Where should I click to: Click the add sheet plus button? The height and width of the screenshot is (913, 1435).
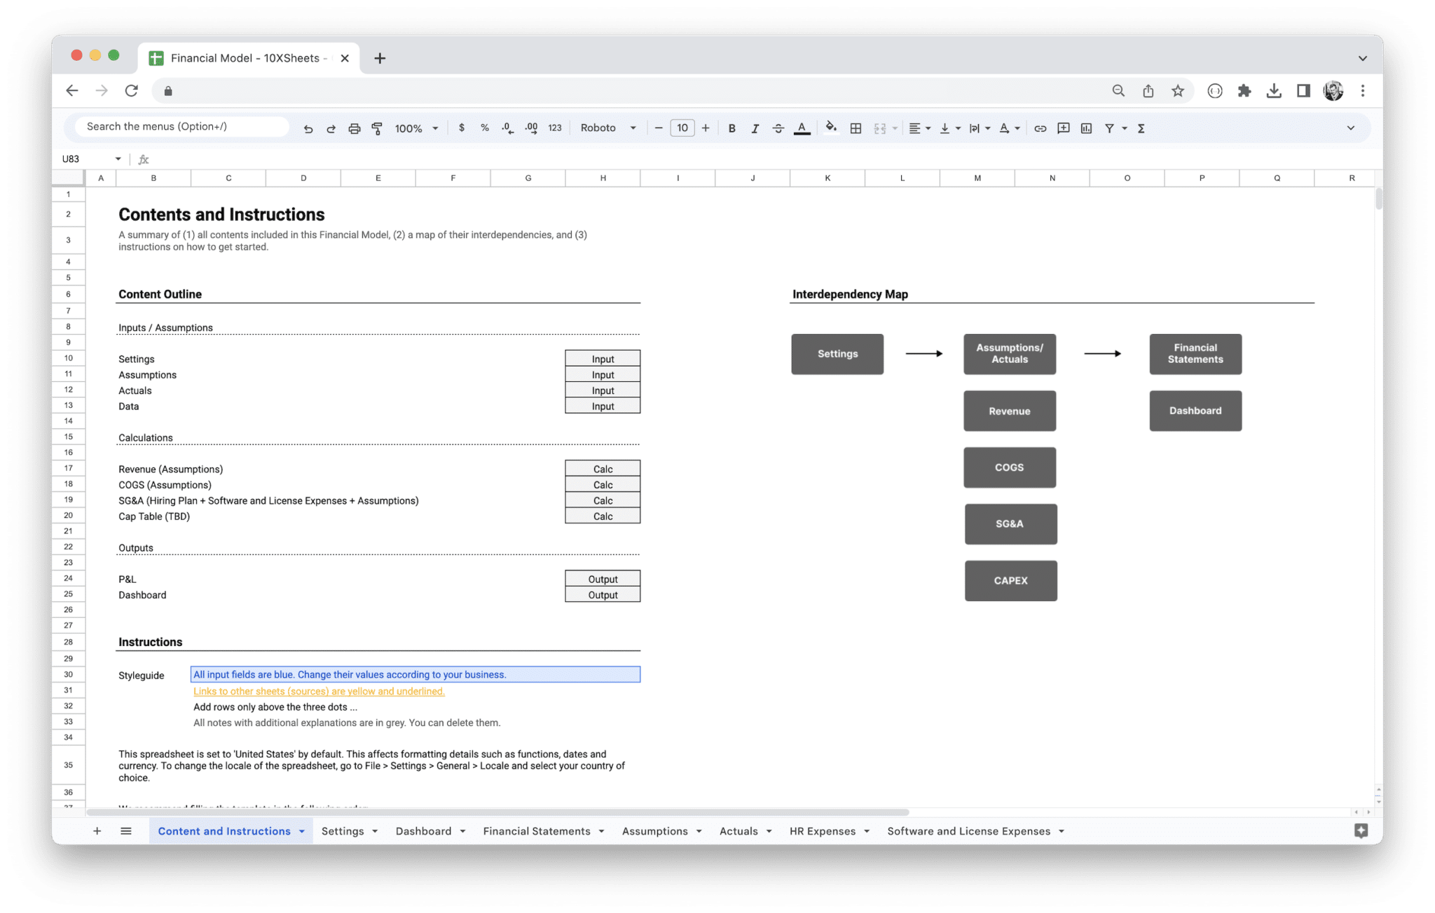(x=97, y=830)
